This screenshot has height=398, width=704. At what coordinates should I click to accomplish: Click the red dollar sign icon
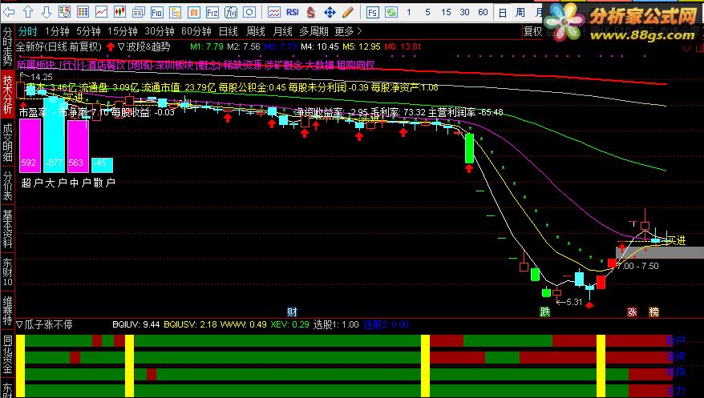click(x=310, y=12)
